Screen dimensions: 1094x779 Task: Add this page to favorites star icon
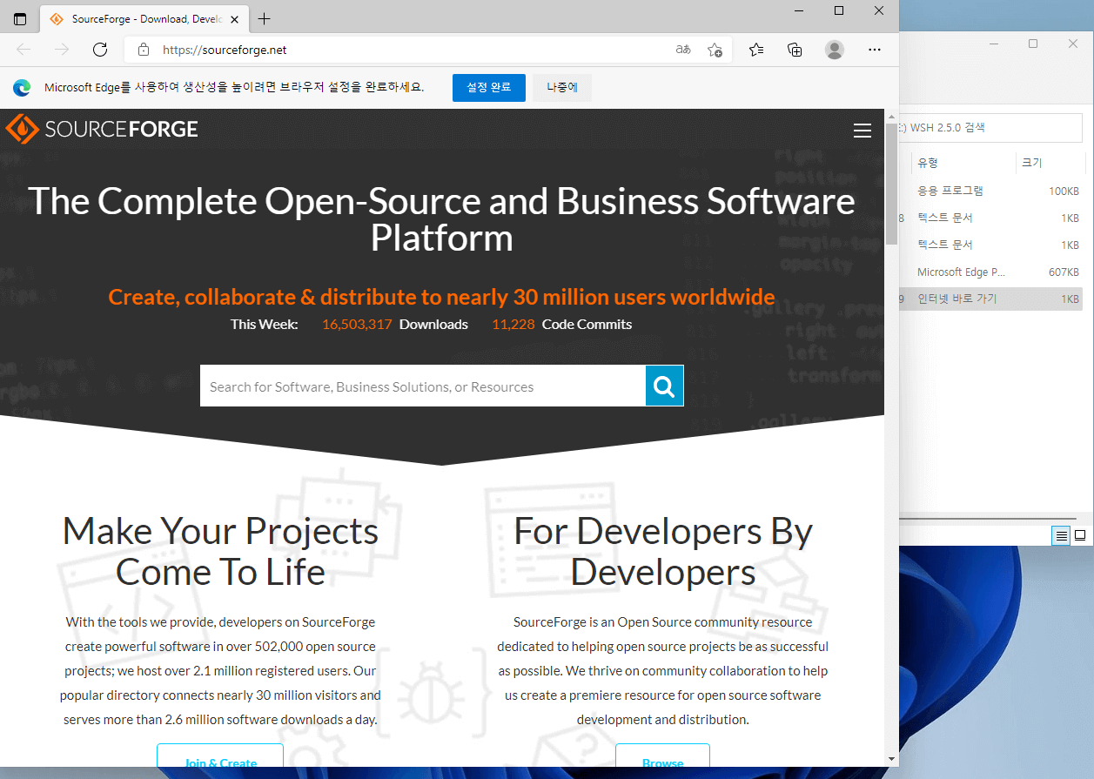coord(715,50)
